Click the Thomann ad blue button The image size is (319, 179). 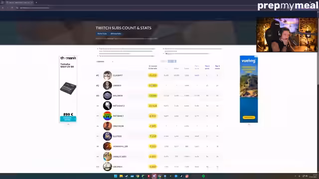68,119
